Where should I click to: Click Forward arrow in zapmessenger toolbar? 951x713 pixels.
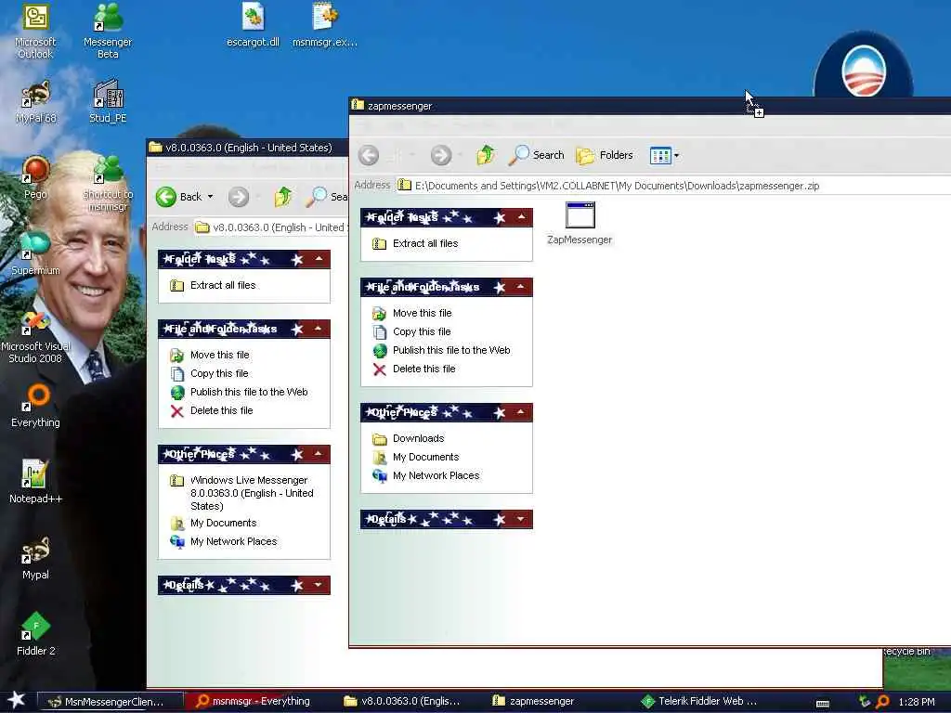441,155
